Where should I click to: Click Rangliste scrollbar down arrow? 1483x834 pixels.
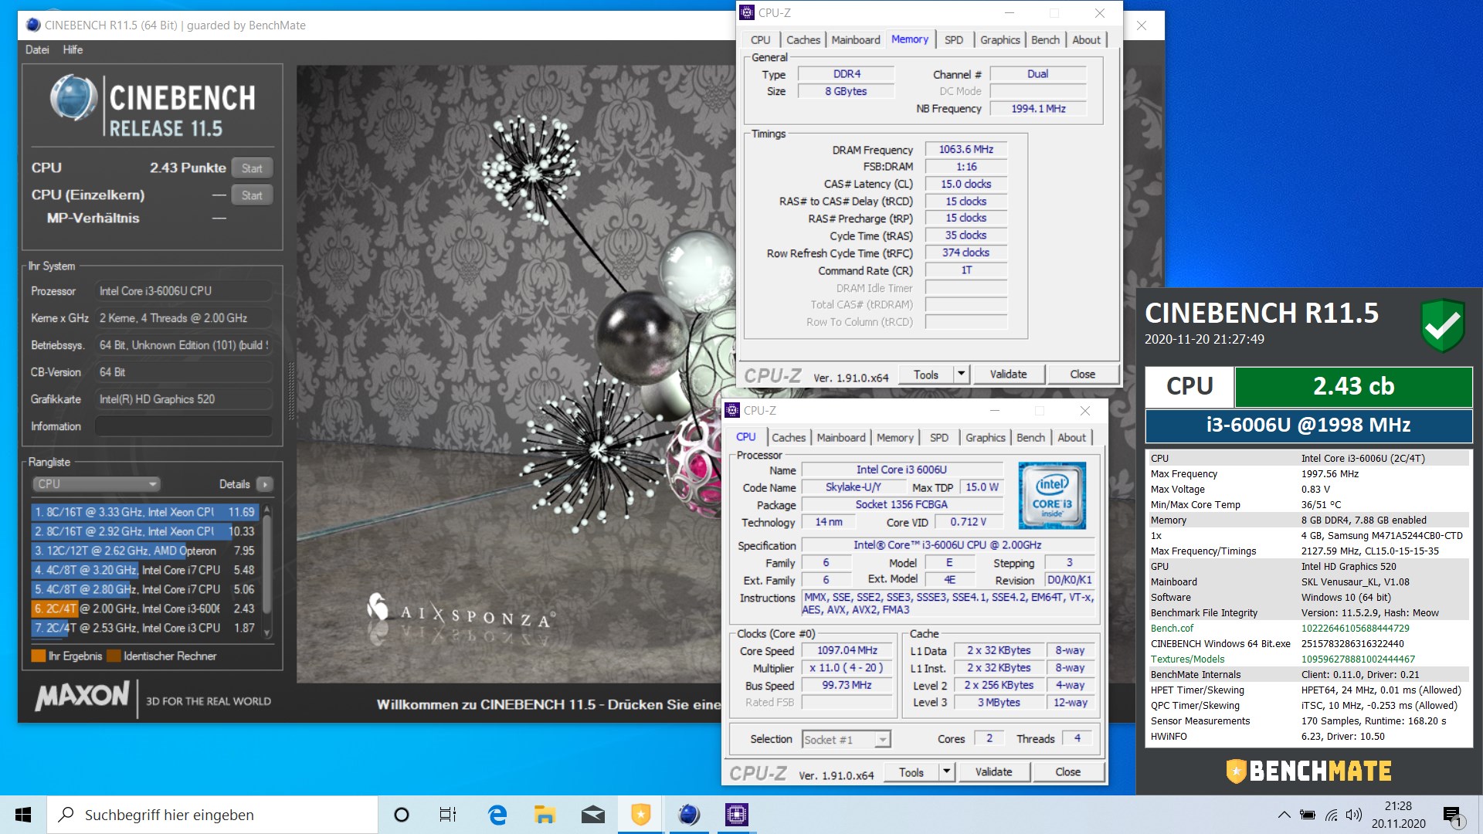pyautogui.click(x=267, y=632)
